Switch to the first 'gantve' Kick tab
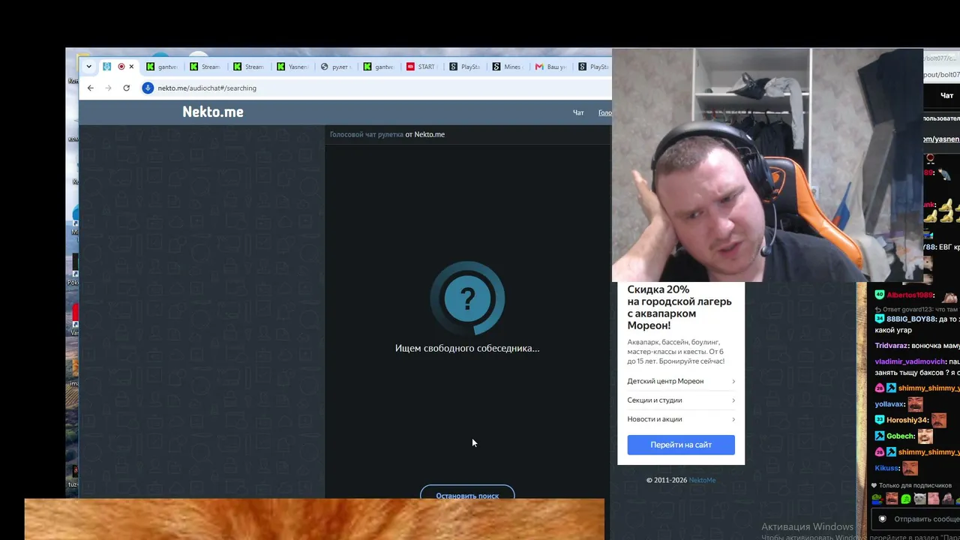Screen dimensions: 960x540 (163, 67)
